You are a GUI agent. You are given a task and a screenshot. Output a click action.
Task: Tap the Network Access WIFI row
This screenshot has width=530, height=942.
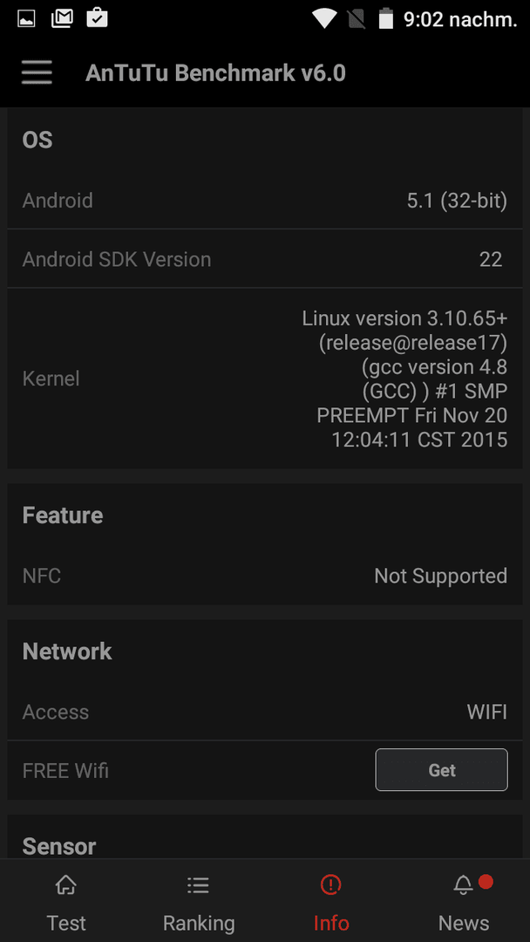pos(265,712)
